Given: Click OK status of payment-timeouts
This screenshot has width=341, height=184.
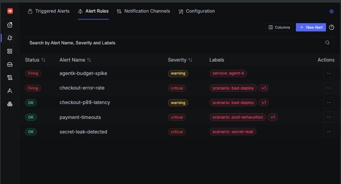Looking at the screenshot, I should (31, 117).
